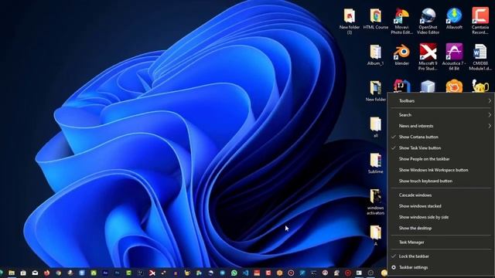
Task: Open the Camtasia Recorder desktop shortcut
Action: point(480,21)
